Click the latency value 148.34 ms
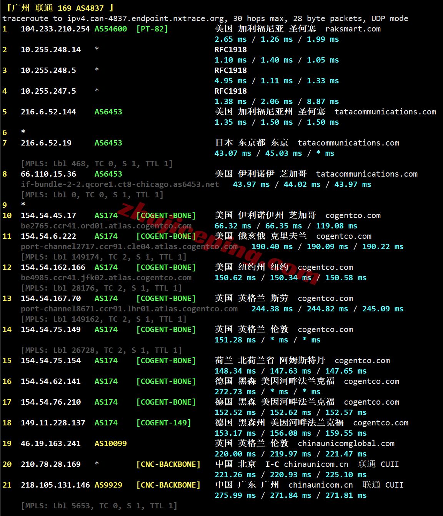Screen dimensions: 443x516 [x=235, y=371]
